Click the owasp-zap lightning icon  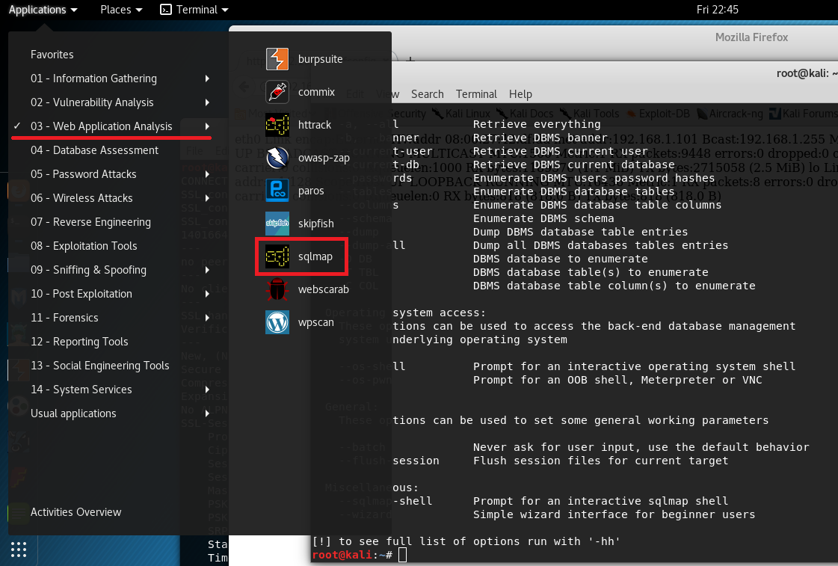coord(277,158)
